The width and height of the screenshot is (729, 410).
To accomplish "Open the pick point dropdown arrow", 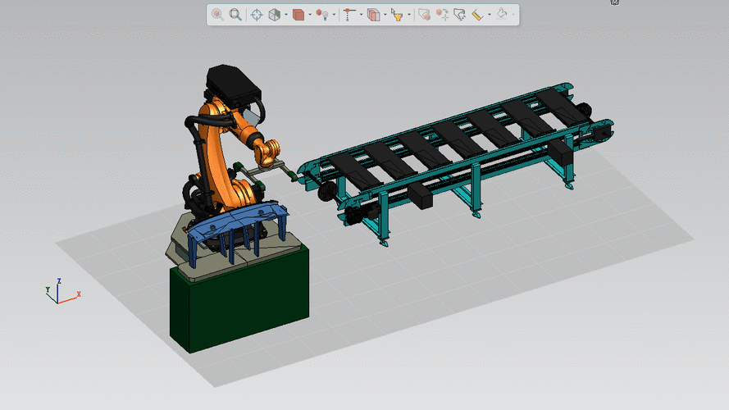I will pyautogui.click(x=362, y=15).
